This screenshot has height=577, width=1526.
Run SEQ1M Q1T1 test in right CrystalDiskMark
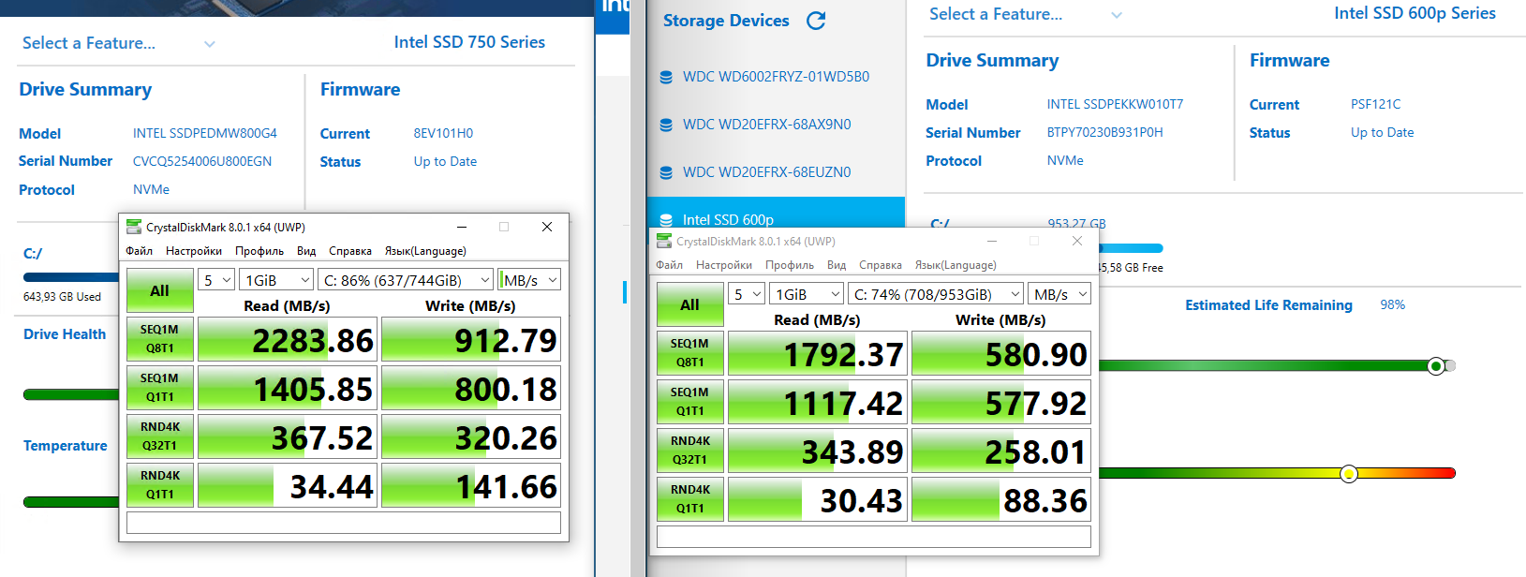pyautogui.click(x=690, y=402)
